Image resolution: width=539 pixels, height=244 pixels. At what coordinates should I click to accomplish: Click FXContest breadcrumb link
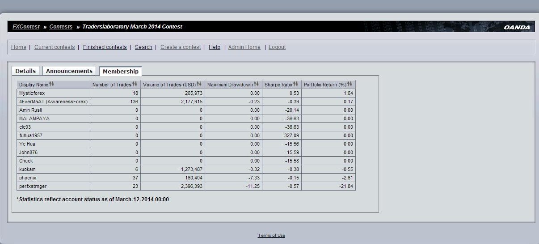click(26, 27)
